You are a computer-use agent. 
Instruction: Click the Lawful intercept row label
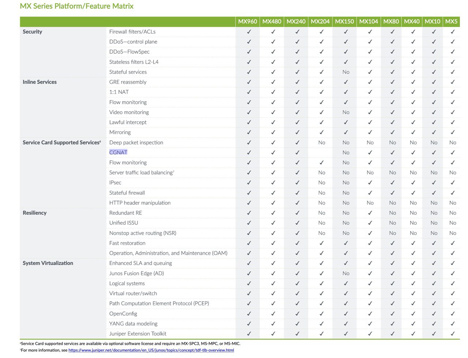click(x=128, y=122)
